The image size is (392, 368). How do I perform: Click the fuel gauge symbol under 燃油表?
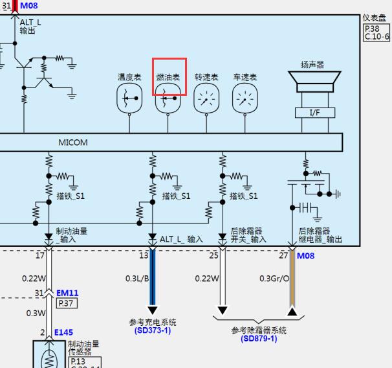coord(168,98)
